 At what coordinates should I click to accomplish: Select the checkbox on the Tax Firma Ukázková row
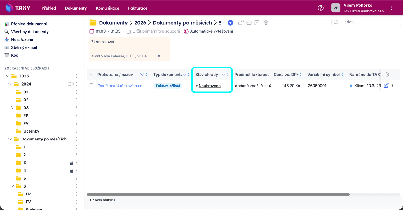(x=91, y=86)
